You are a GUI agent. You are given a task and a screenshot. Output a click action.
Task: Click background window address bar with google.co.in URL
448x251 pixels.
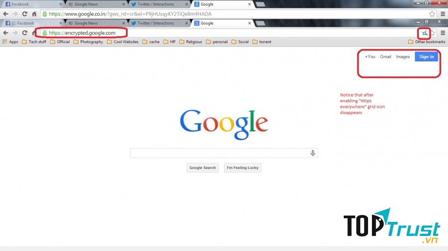click(239, 13)
